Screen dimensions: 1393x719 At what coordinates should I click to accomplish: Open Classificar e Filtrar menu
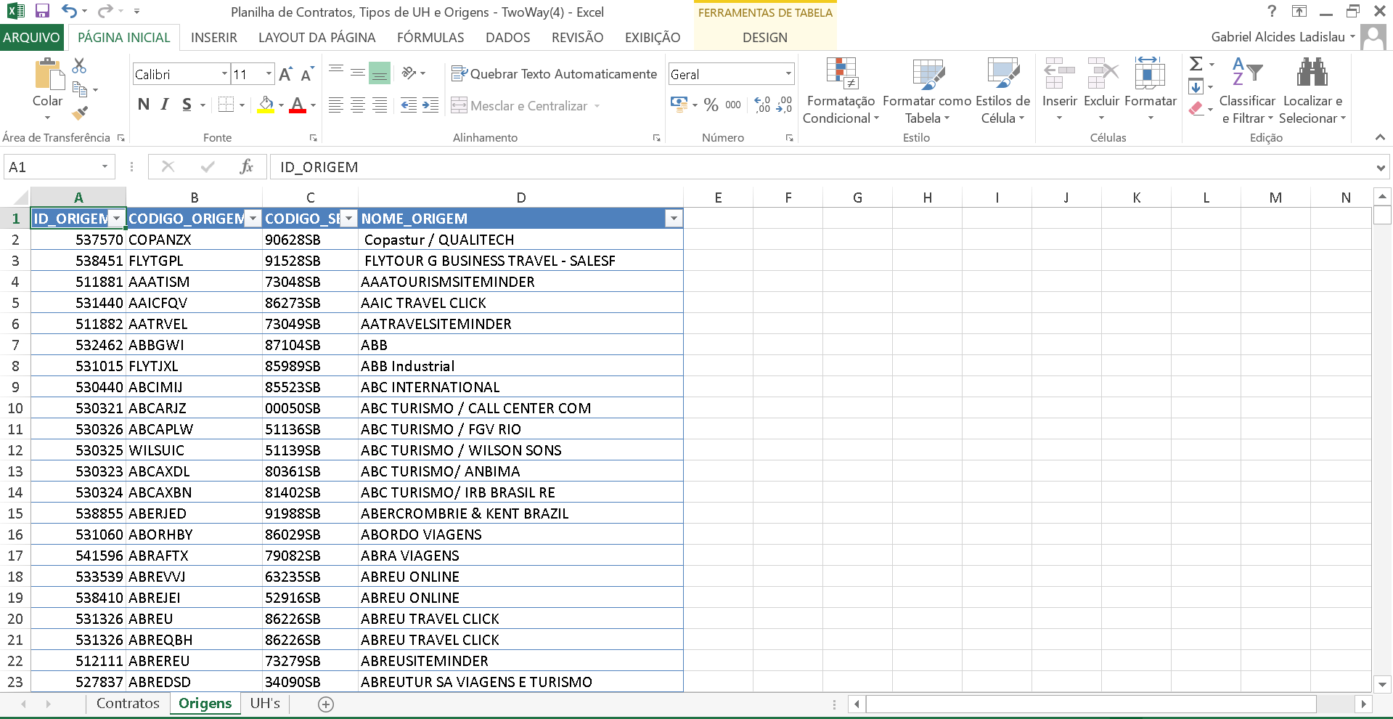click(1247, 91)
